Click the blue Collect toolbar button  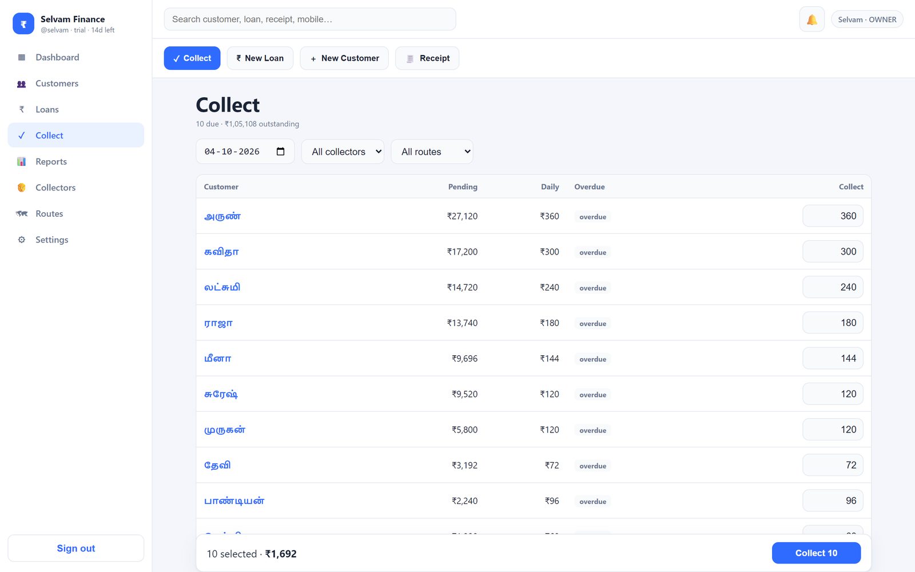[192, 58]
